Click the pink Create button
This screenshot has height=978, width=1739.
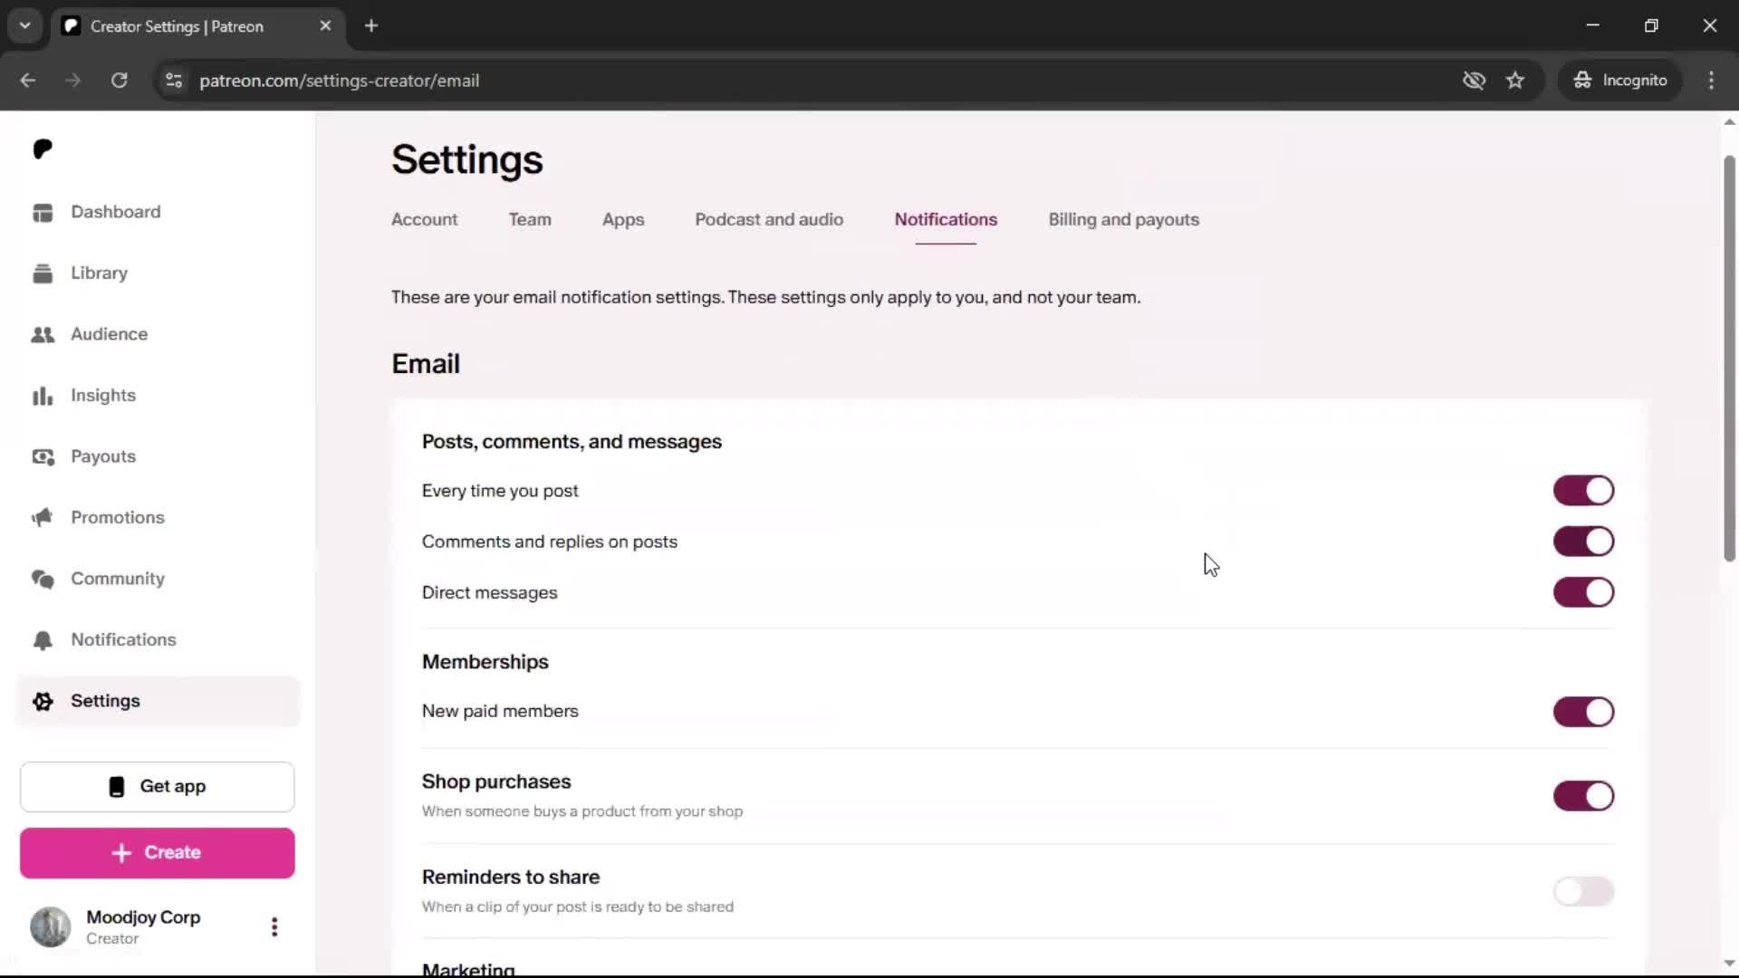[158, 853]
